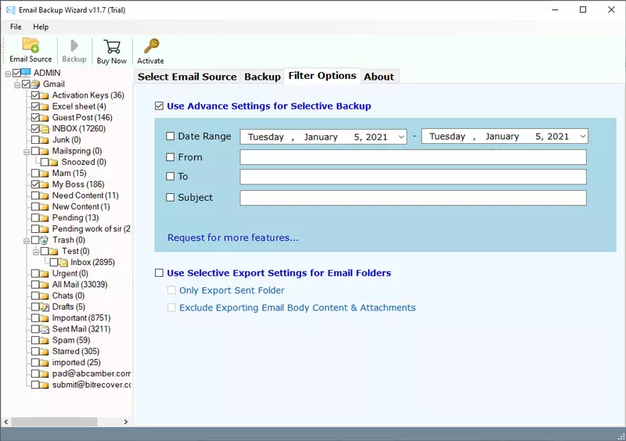Click the Trash (0) bin icon
Screen dimensions: 626x441
coord(45,240)
